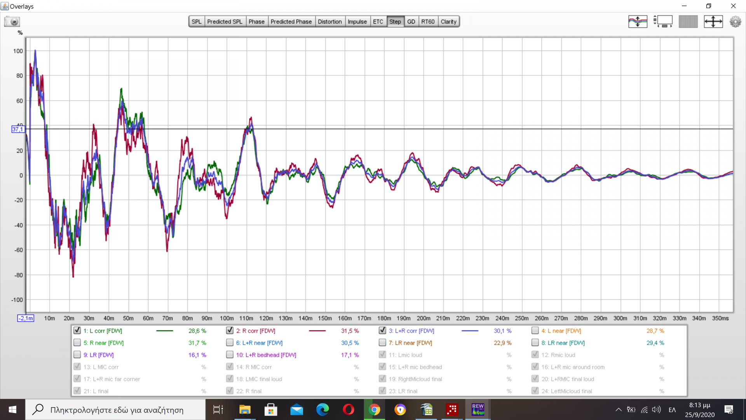The height and width of the screenshot is (420, 746).
Task: Open the graph settings gear icon
Action: pyautogui.click(x=735, y=21)
